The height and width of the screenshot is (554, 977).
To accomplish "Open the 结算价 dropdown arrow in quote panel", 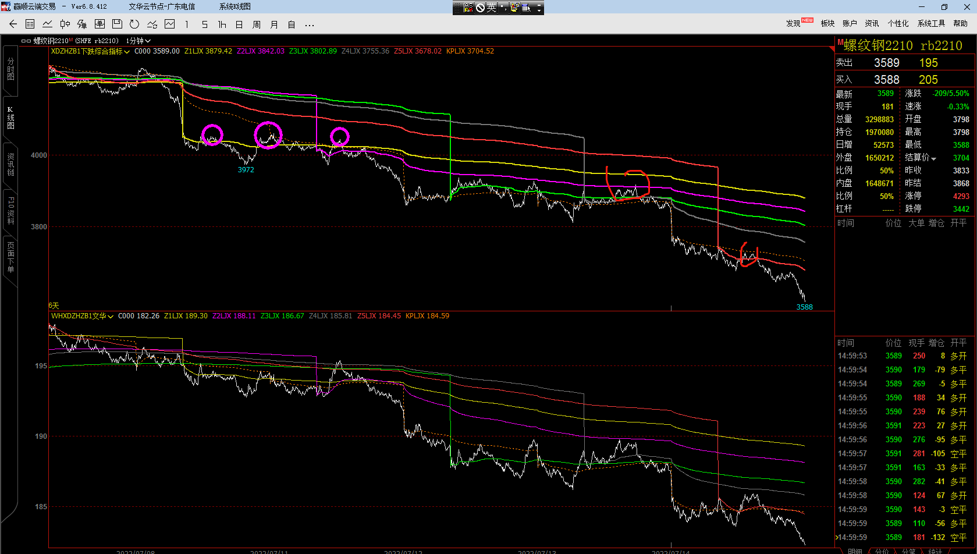I will click(934, 158).
